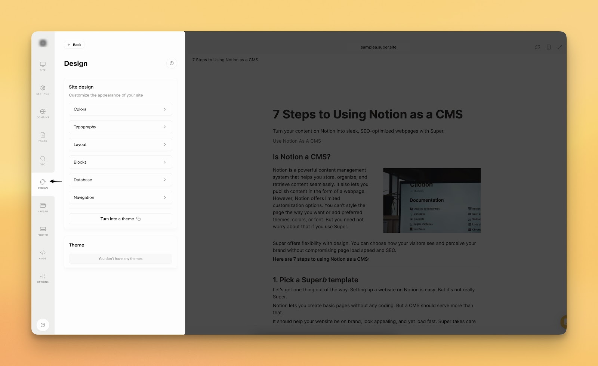Click the '1. Pick a Superb template' heading
Viewport: 598px width, 366px height.
click(x=315, y=280)
